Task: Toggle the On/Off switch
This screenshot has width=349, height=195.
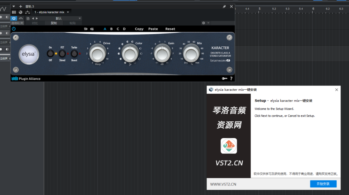Action: pos(50,54)
